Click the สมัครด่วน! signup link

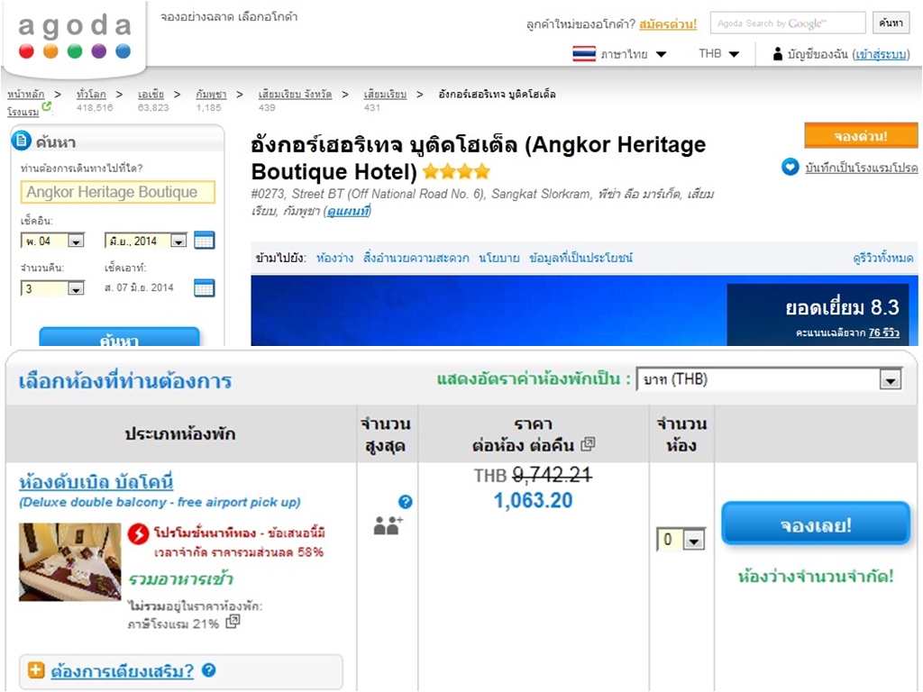pos(668,24)
